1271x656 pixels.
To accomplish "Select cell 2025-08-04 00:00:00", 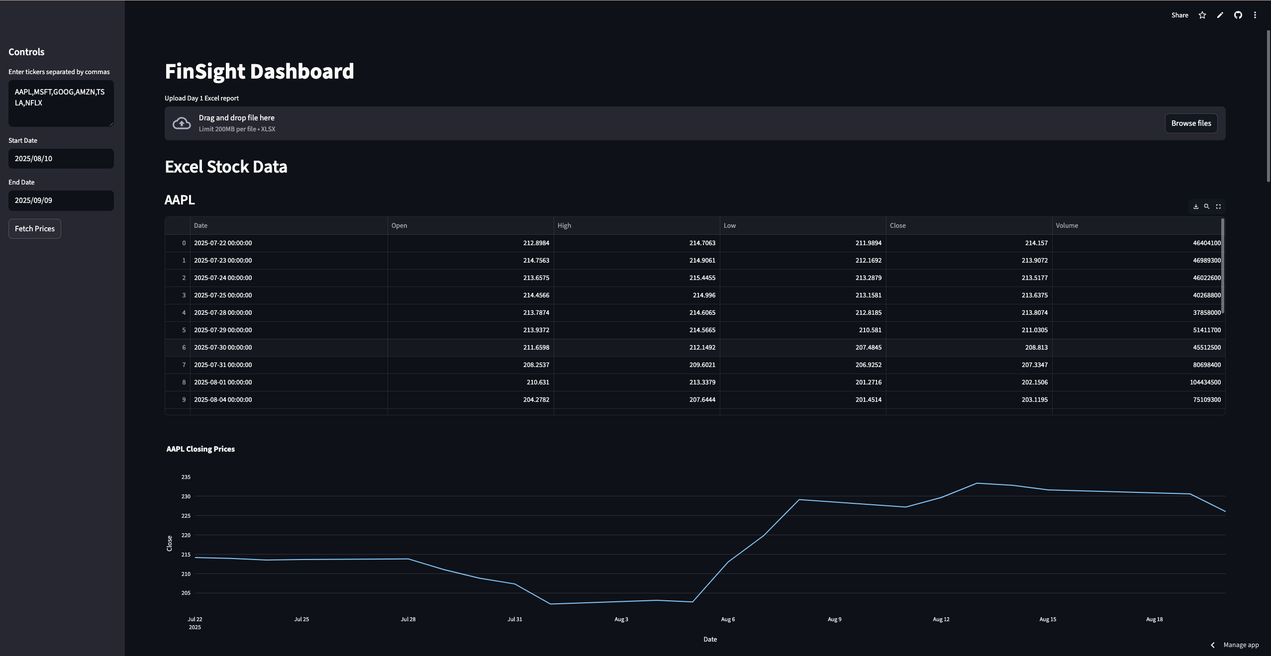I will [x=289, y=400].
